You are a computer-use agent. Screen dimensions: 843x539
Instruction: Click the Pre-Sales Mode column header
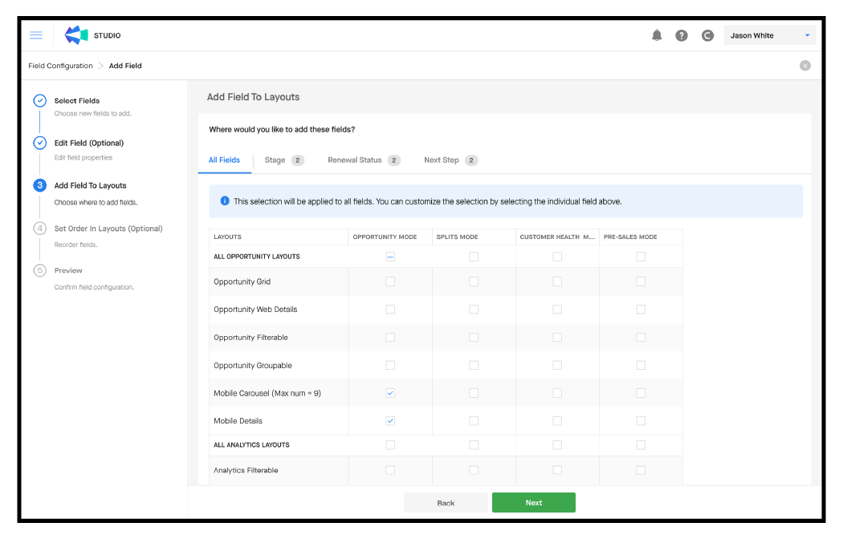pos(630,237)
